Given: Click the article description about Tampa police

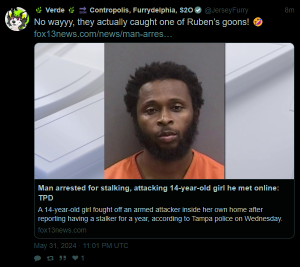Looking at the screenshot, I should (x=160, y=214).
